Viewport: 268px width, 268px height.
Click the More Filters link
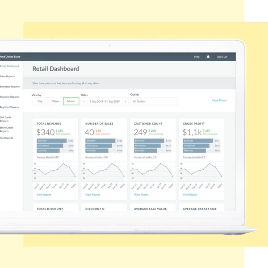(x=219, y=100)
